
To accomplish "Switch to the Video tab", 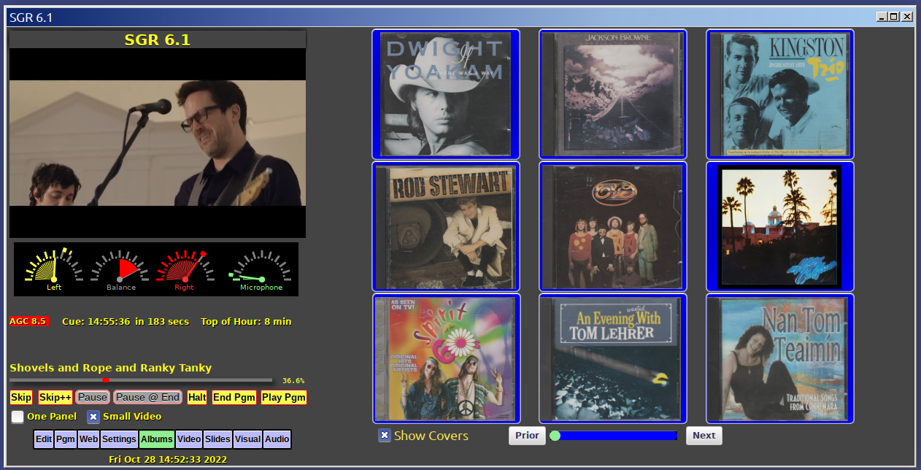I will 189,439.
